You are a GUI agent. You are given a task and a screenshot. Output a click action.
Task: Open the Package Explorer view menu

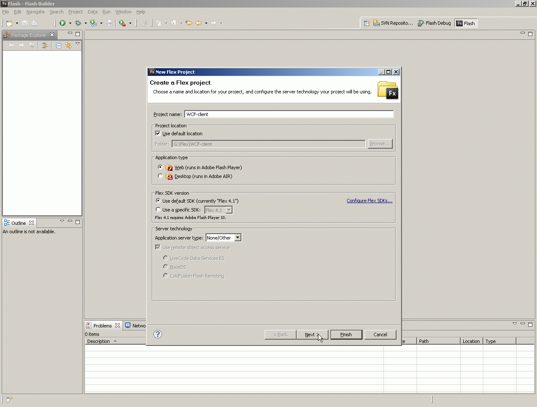[x=78, y=44]
